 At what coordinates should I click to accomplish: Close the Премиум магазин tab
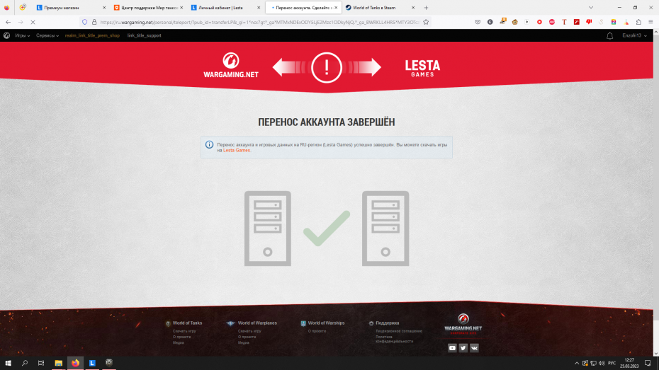[104, 8]
